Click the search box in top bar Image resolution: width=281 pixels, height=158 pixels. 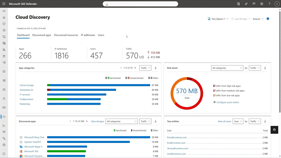click(140, 4)
